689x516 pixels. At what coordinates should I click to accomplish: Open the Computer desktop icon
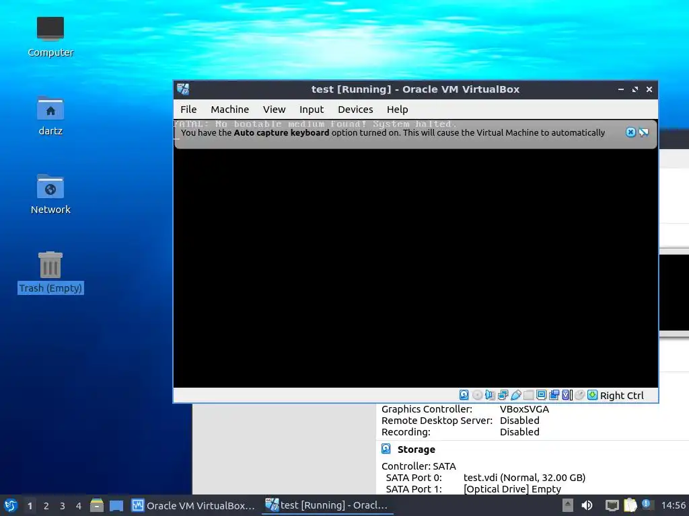(x=50, y=37)
